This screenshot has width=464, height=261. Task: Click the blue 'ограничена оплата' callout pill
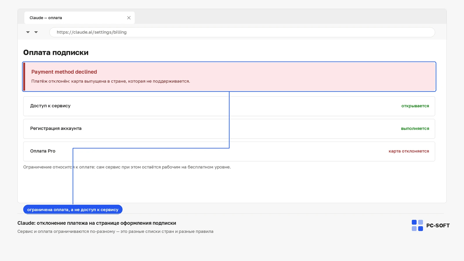pos(73,209)
